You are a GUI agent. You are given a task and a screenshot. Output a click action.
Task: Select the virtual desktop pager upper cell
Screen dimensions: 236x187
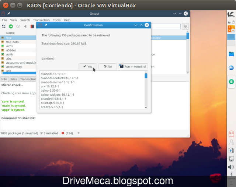pos(231,37)
